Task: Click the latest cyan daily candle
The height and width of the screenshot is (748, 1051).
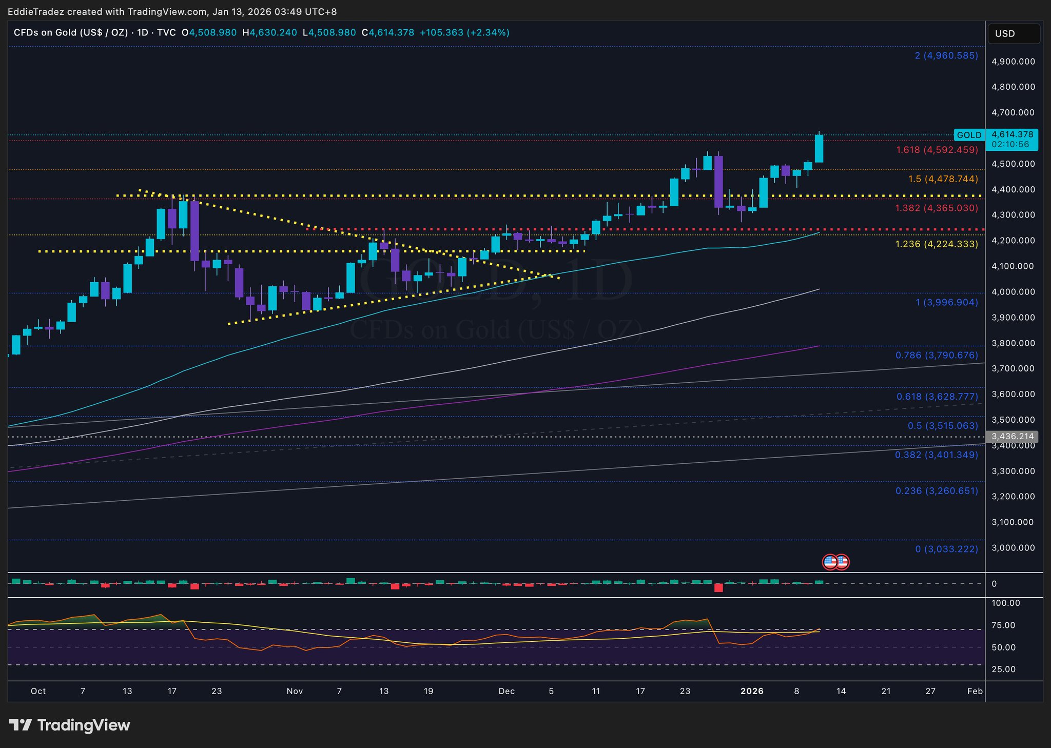Action: click(819, 149)
